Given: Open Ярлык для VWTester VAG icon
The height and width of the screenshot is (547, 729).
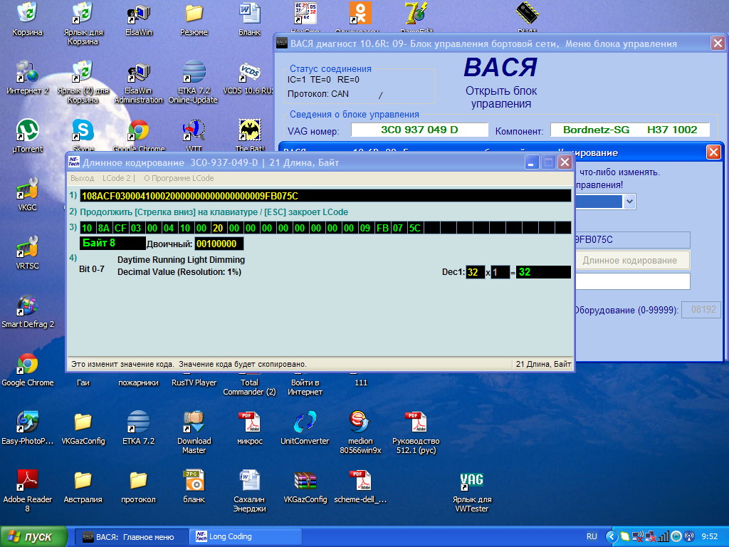Looking at the screenshot, I should [471, 482].
